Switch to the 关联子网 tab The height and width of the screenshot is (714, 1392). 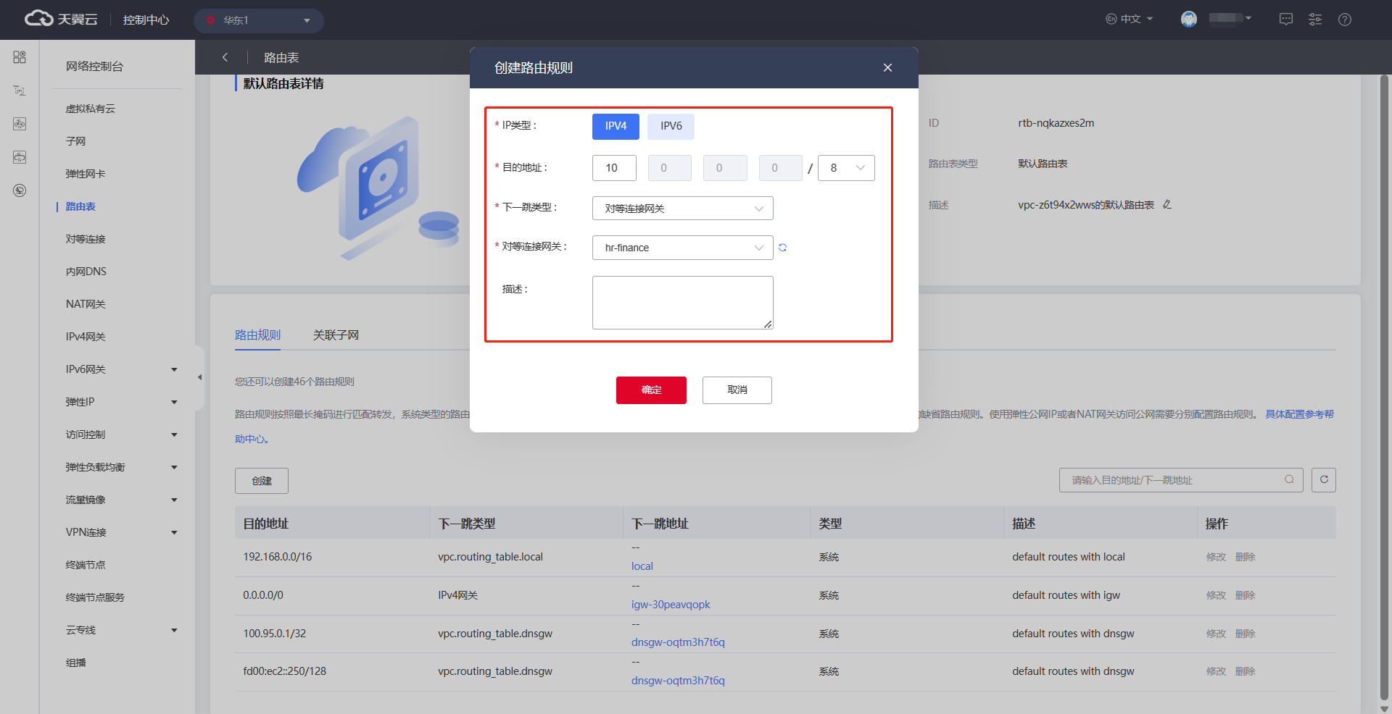(336, 335)
